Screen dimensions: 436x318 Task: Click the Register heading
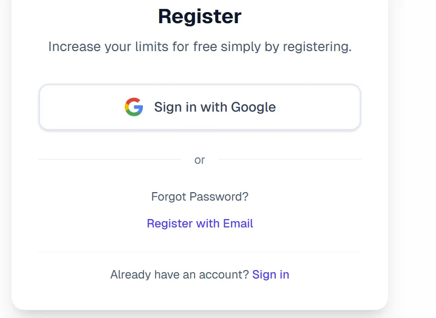point(199,16)
